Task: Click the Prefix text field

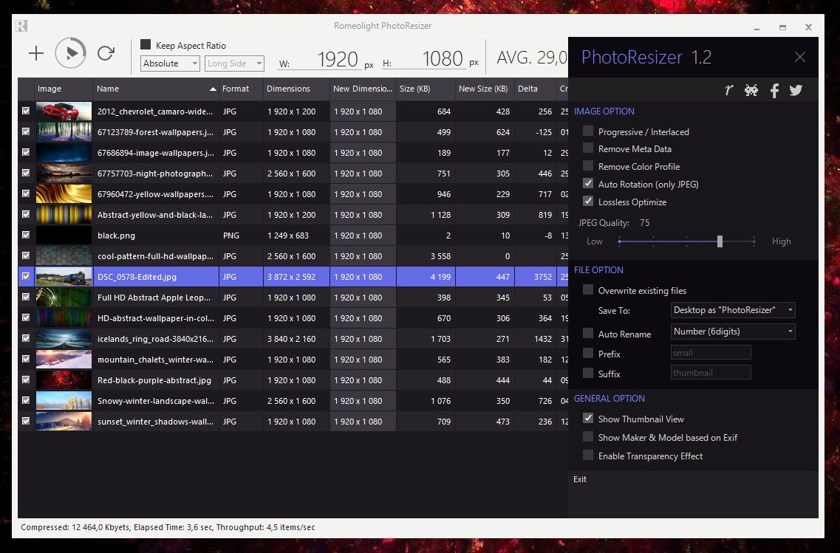Action: coord(711,352)
